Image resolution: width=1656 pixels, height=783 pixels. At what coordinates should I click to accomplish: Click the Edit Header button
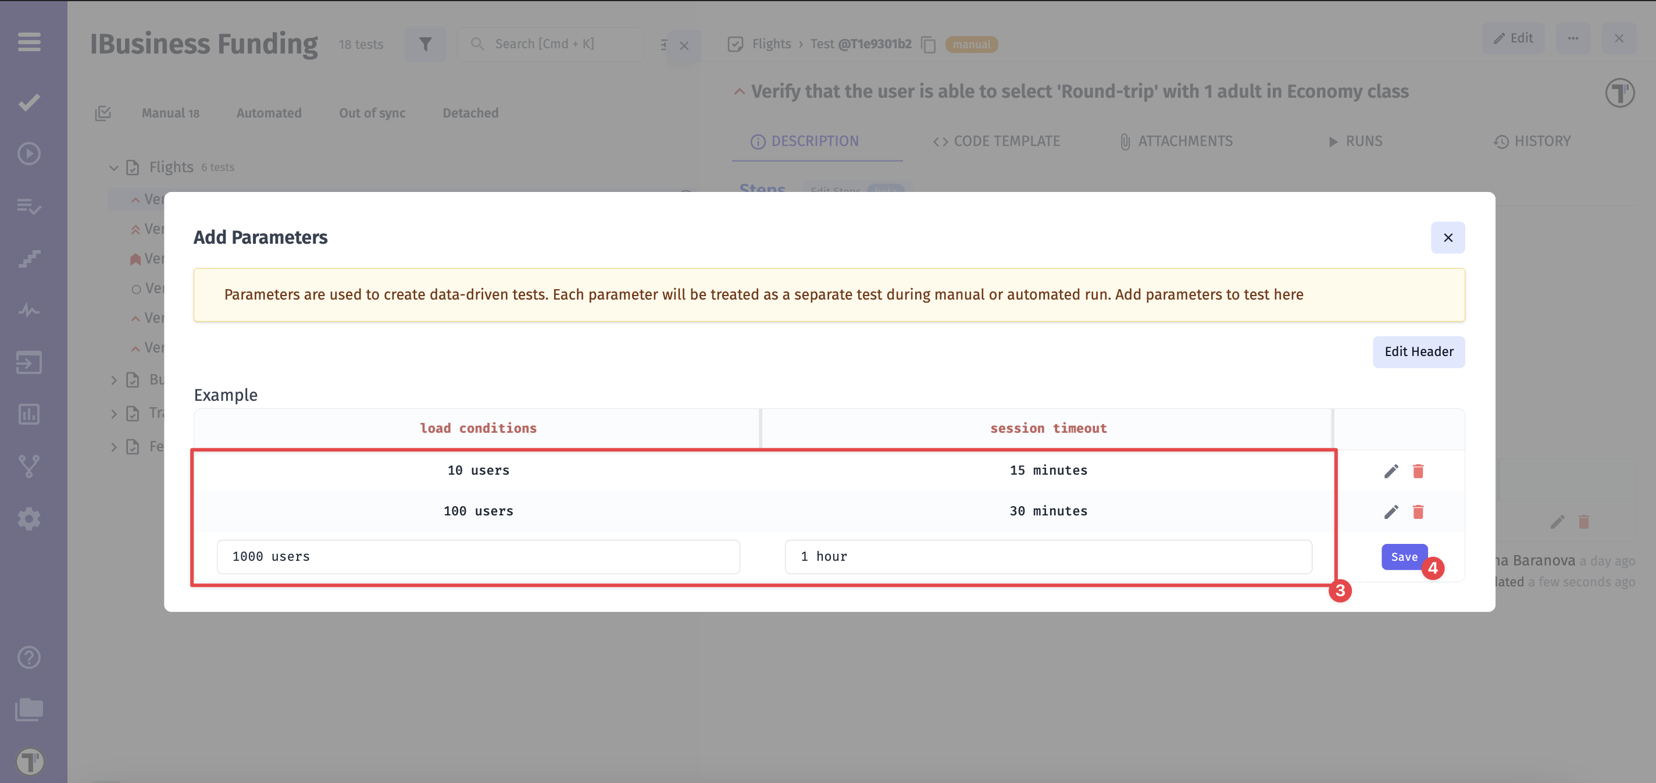(1418, 352)
